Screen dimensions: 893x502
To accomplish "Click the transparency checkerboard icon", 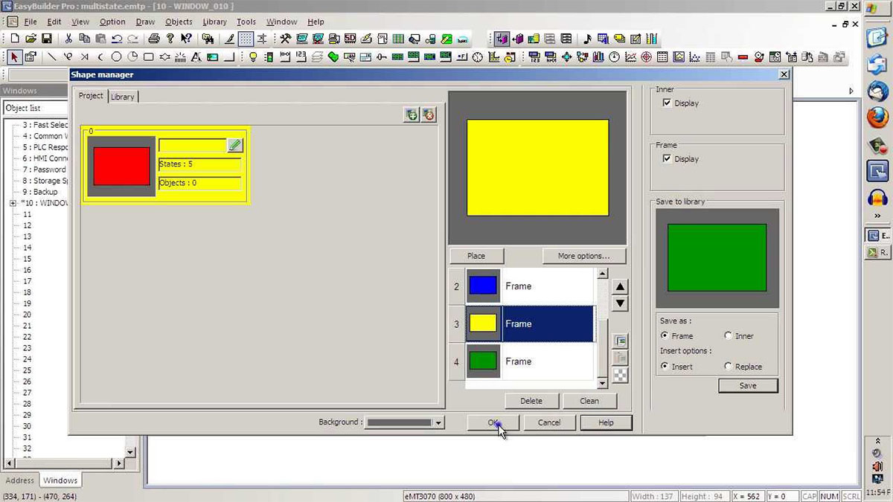I will [x=620, y=375].
